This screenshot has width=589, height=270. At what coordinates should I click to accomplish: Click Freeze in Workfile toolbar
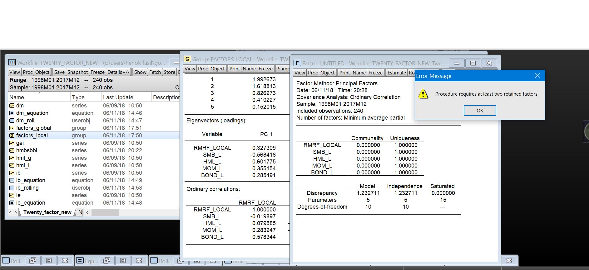(x=97, y=72)
